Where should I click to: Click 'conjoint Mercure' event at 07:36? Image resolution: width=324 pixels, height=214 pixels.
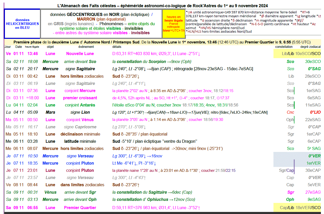coord(80,91)
